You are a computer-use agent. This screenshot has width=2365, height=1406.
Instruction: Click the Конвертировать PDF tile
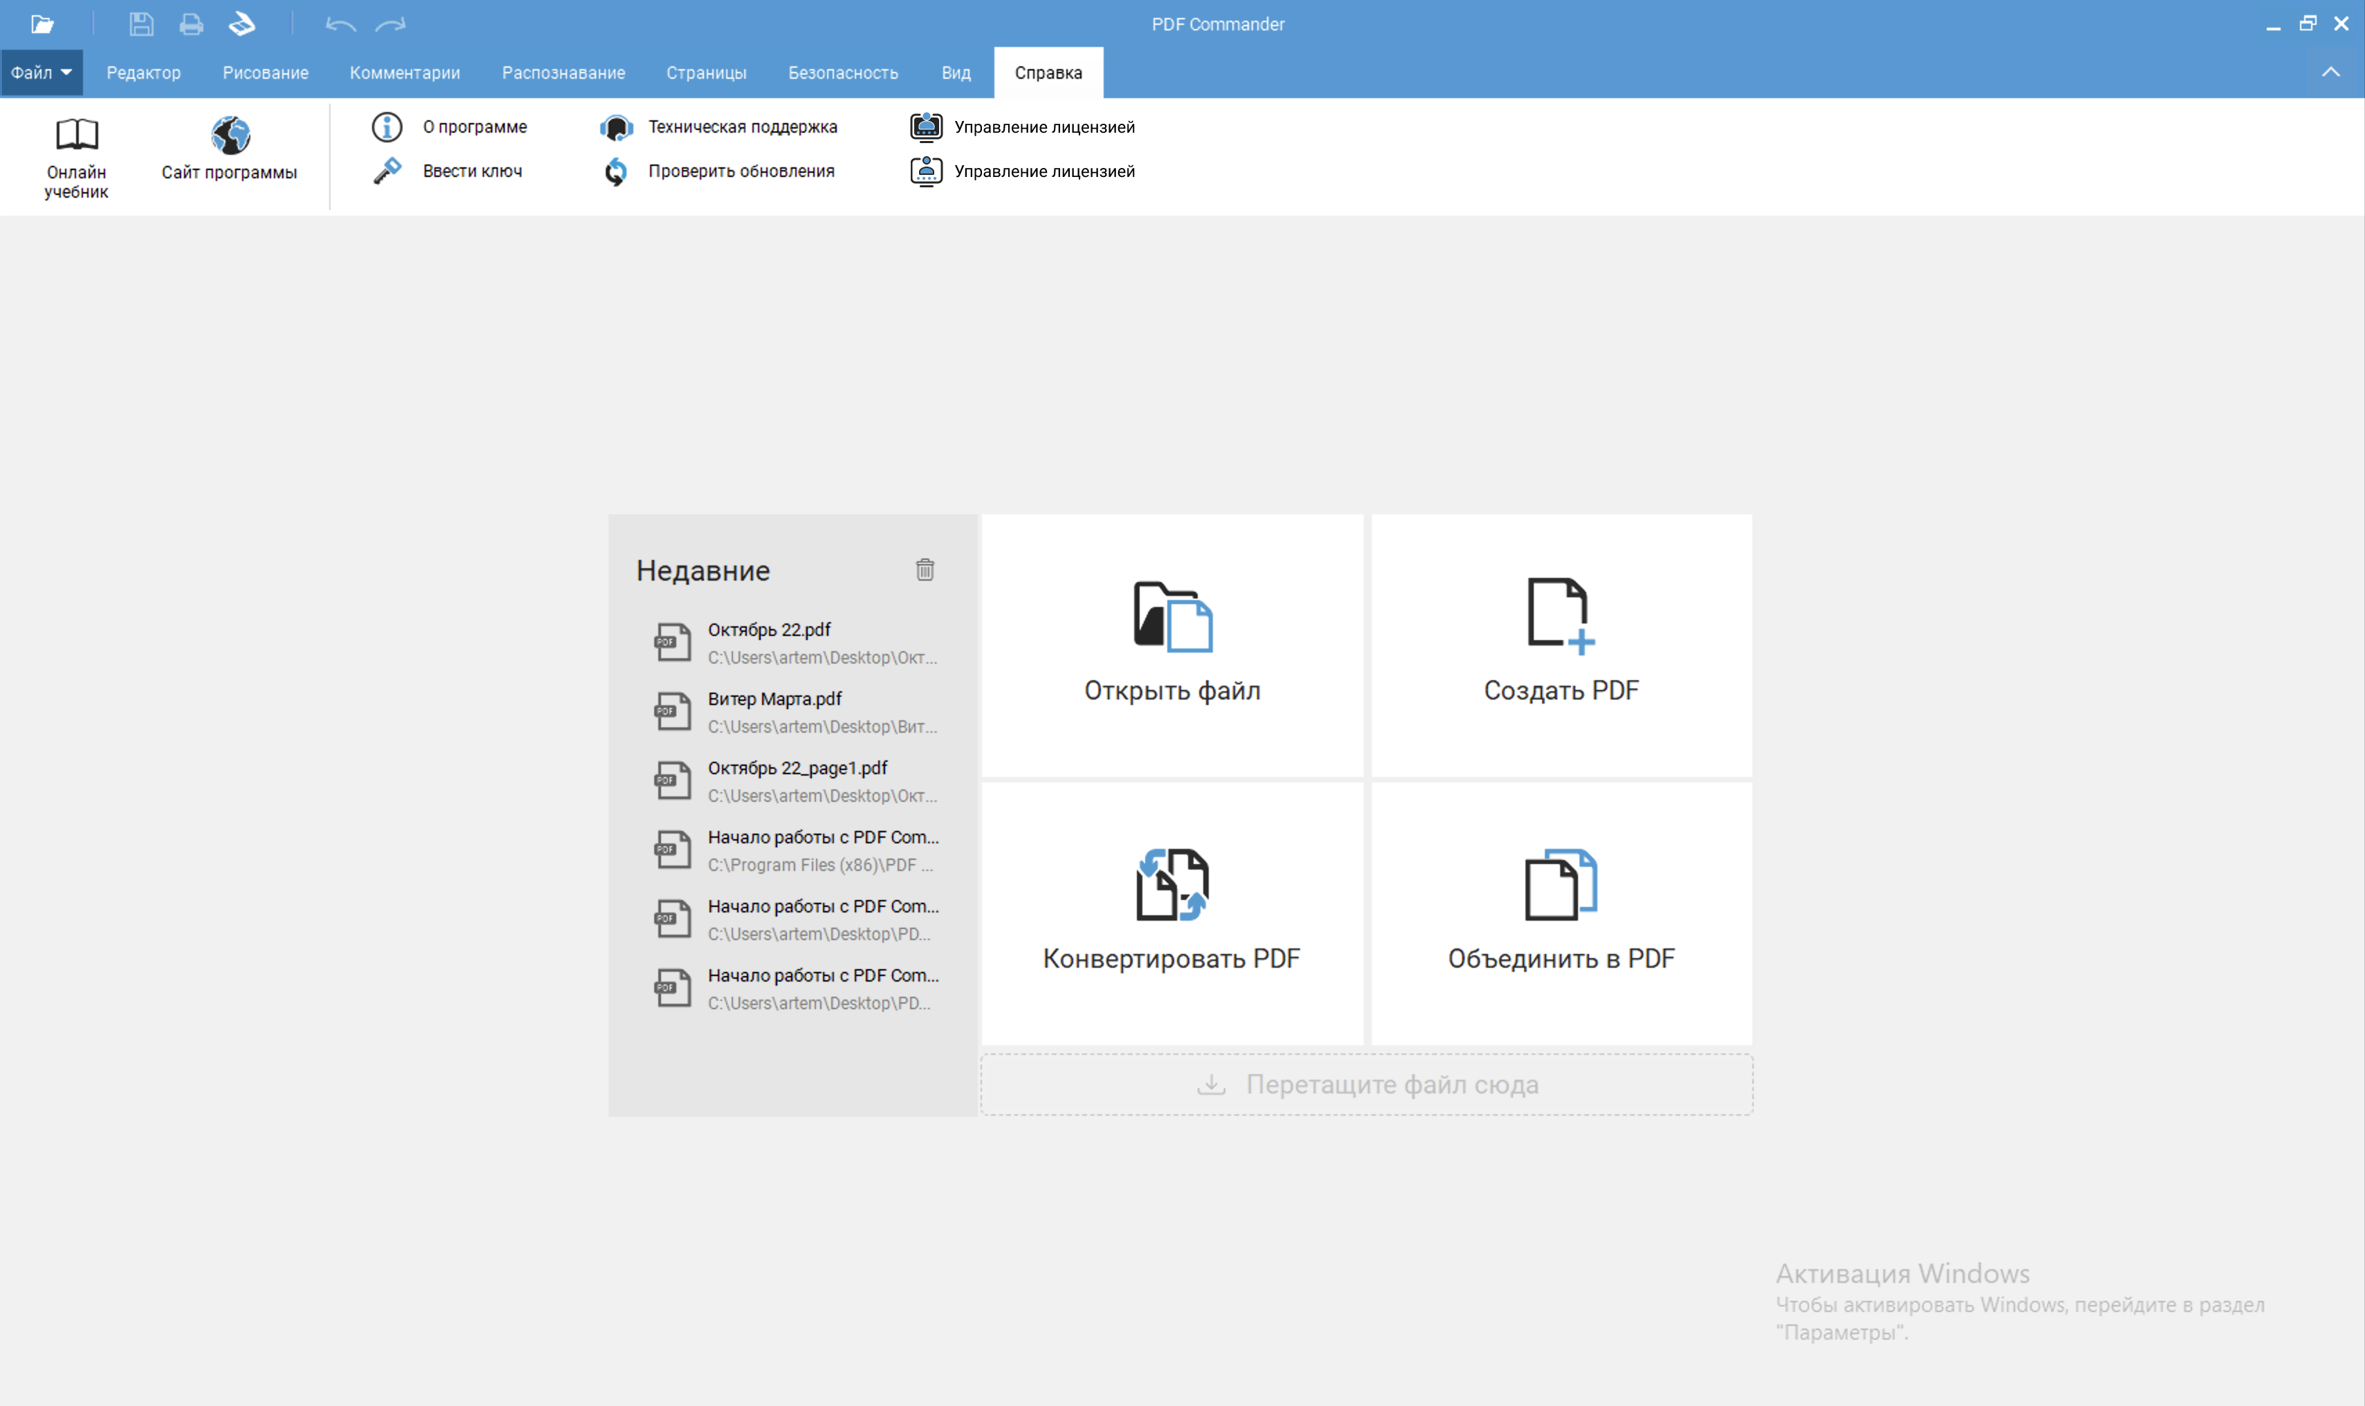[1171, 912]
